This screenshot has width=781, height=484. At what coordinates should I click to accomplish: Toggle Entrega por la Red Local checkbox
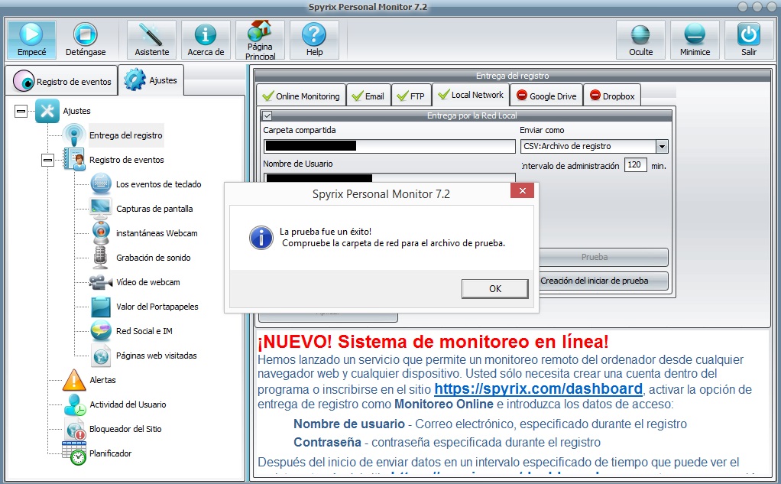click(267, 115)
